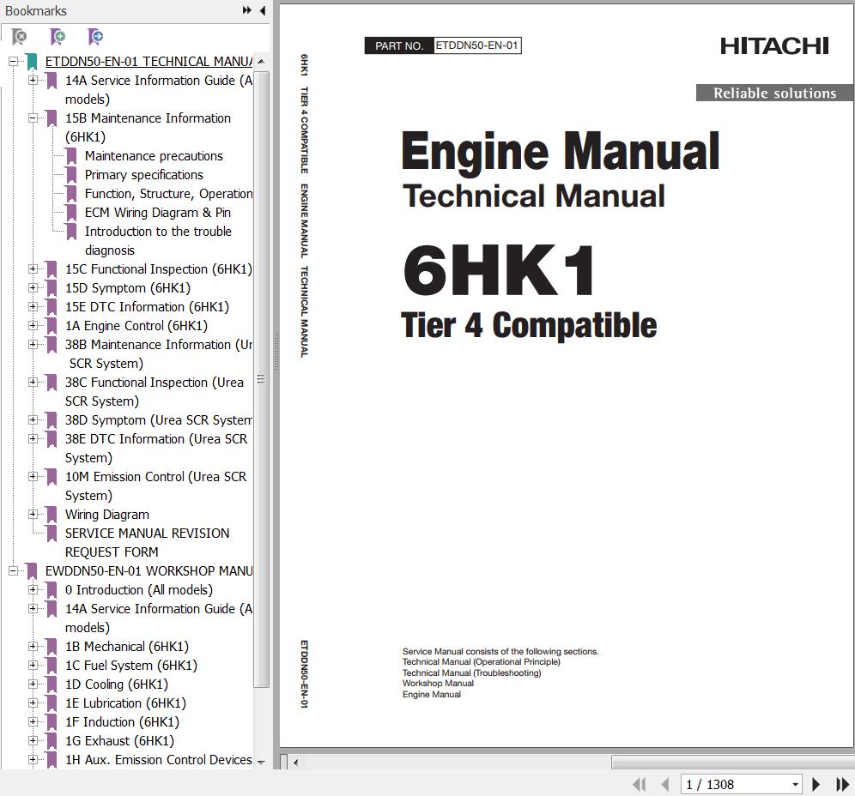Click the Bookmarks panel title
The image size is (855, 796).
[36, 10]
